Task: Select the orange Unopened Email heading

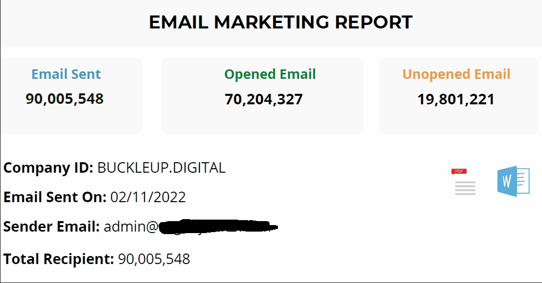Action: 456,74
